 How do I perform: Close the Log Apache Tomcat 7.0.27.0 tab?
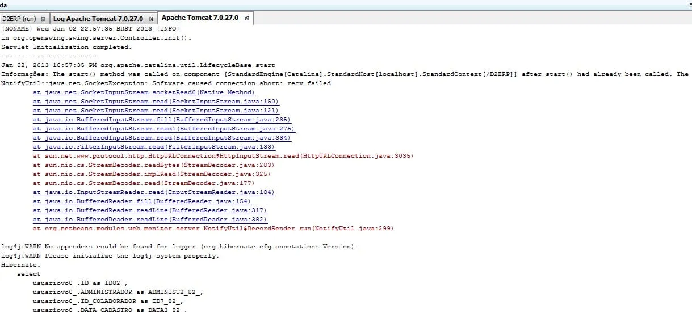(x=151, y=19)
